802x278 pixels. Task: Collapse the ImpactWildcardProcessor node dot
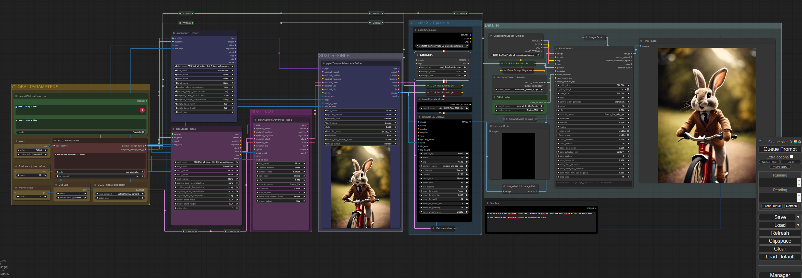coord(16,96)
